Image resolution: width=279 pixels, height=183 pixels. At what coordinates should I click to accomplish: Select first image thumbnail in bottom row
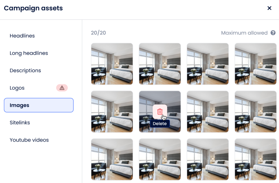coord(112,159)
